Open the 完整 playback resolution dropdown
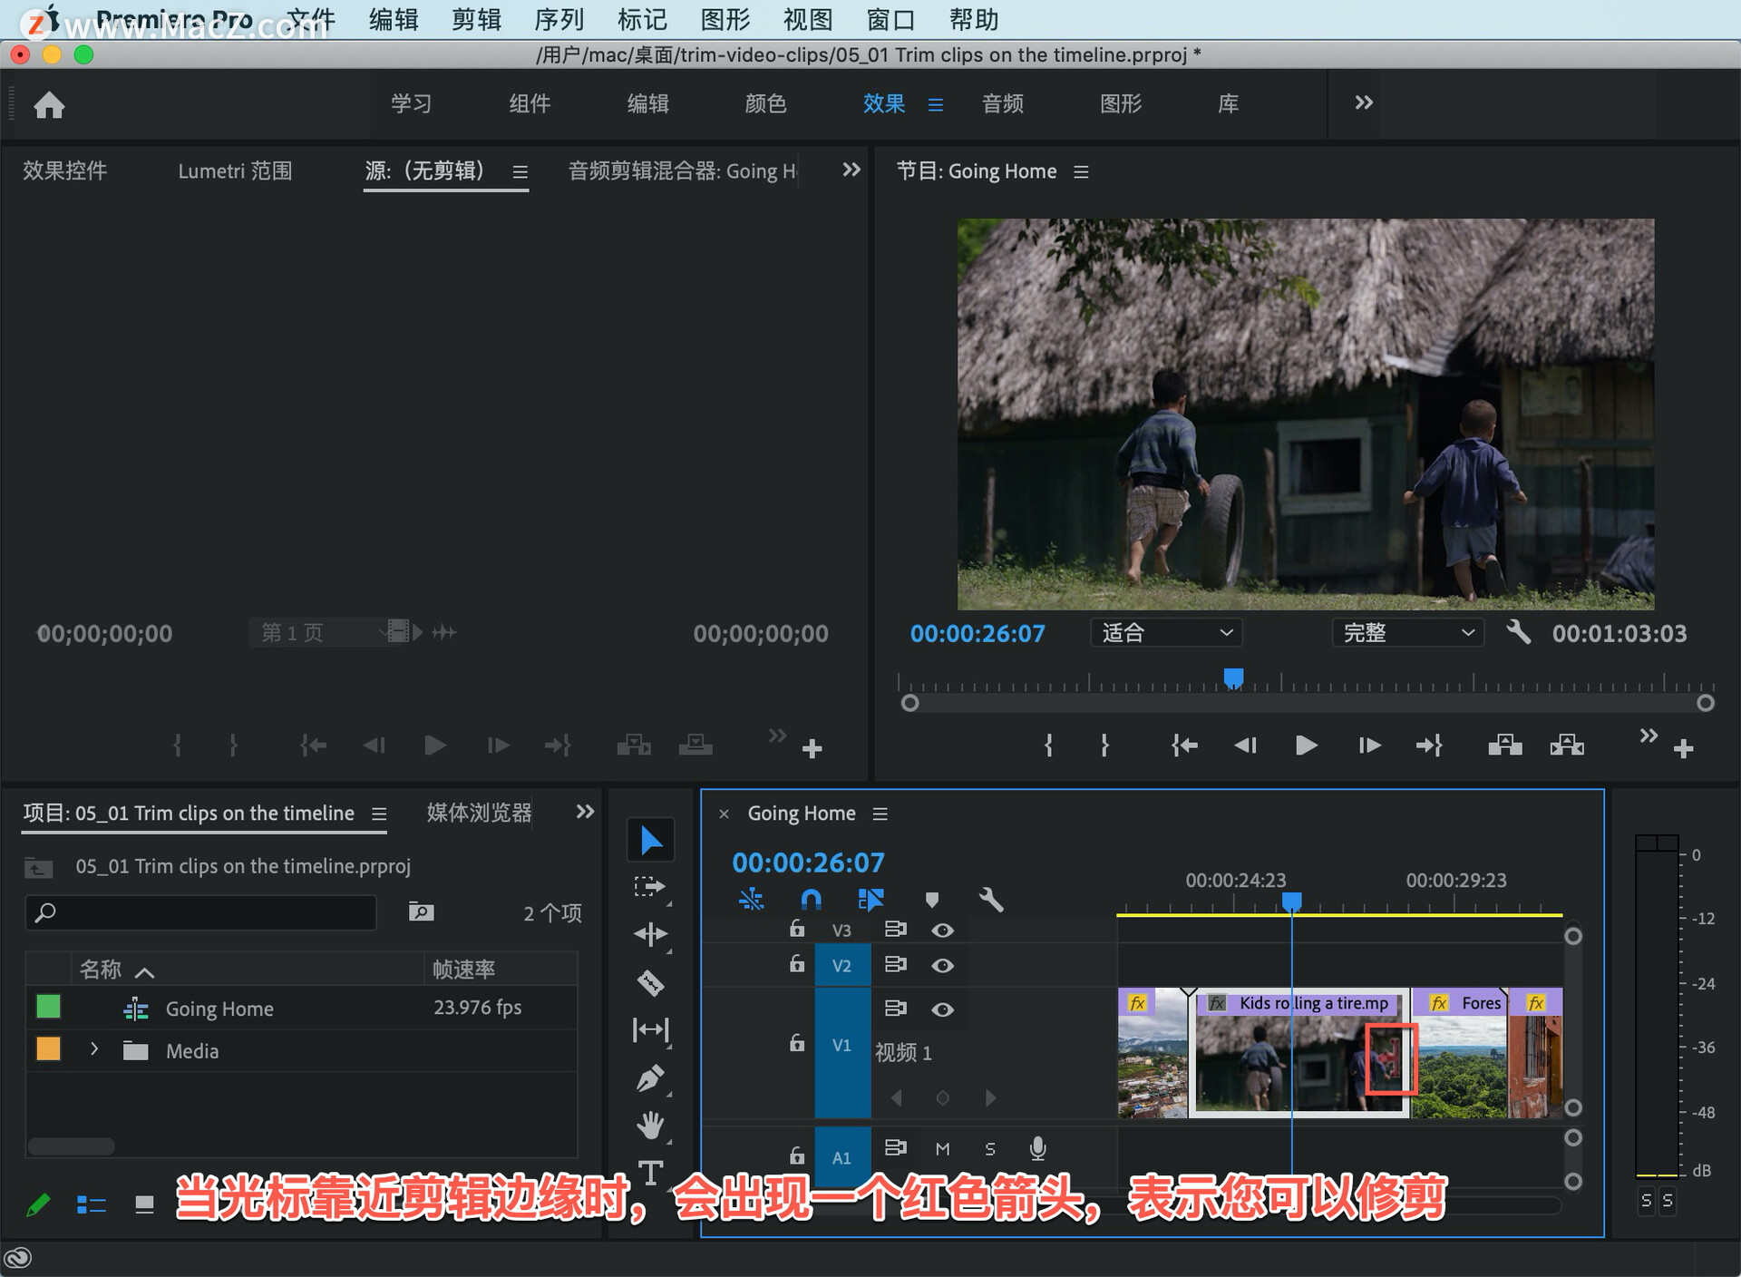 point(1406,633)
